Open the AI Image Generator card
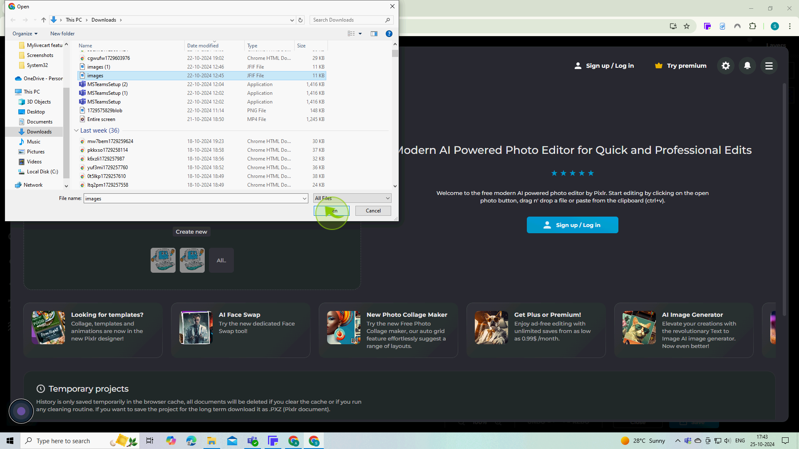799x449 pixels. [684, 330]
